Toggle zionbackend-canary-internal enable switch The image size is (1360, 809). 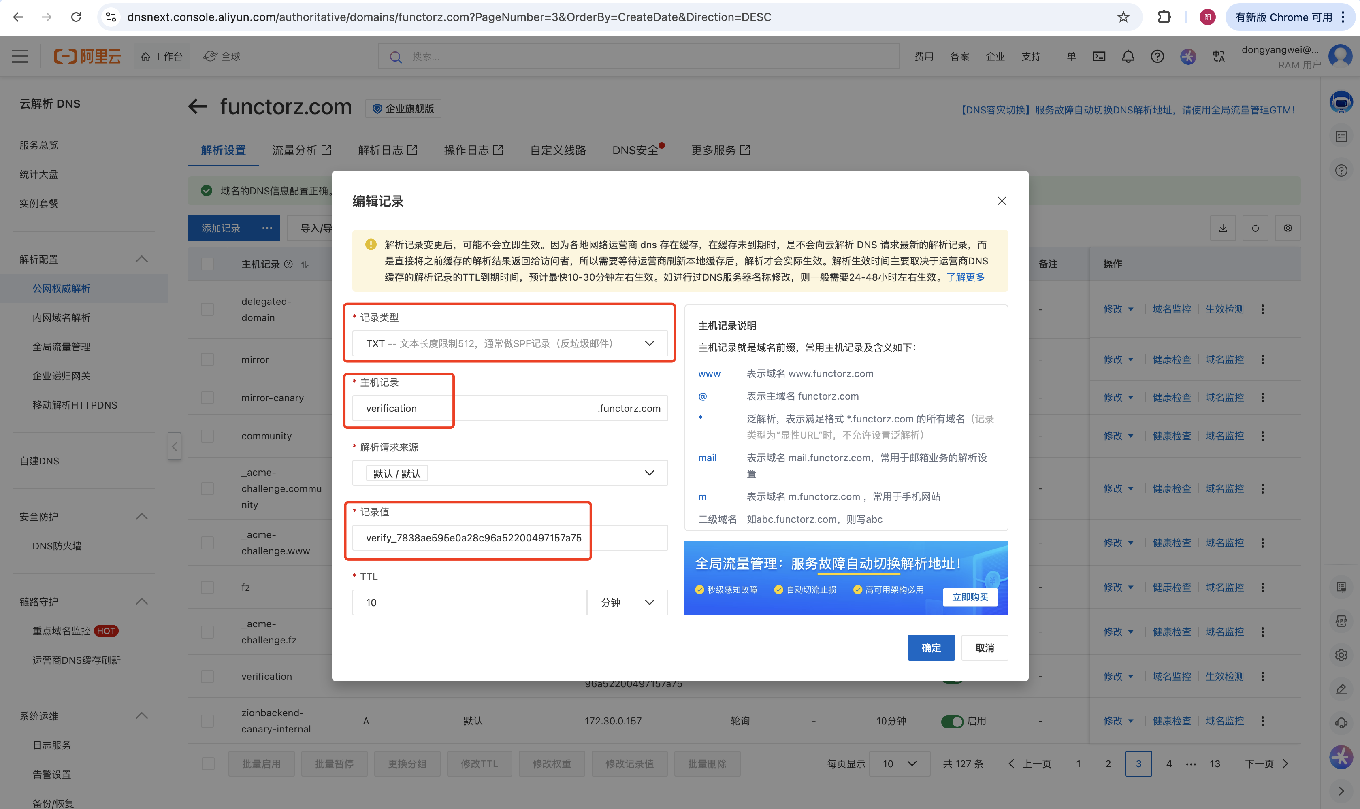tap(952, 721)
